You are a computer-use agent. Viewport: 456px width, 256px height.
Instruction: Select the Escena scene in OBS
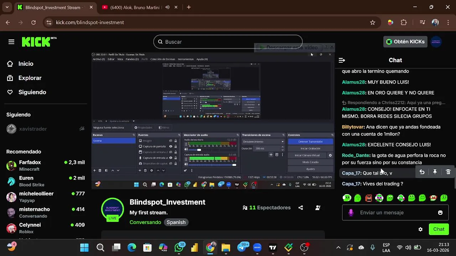(x=114, y=141)
